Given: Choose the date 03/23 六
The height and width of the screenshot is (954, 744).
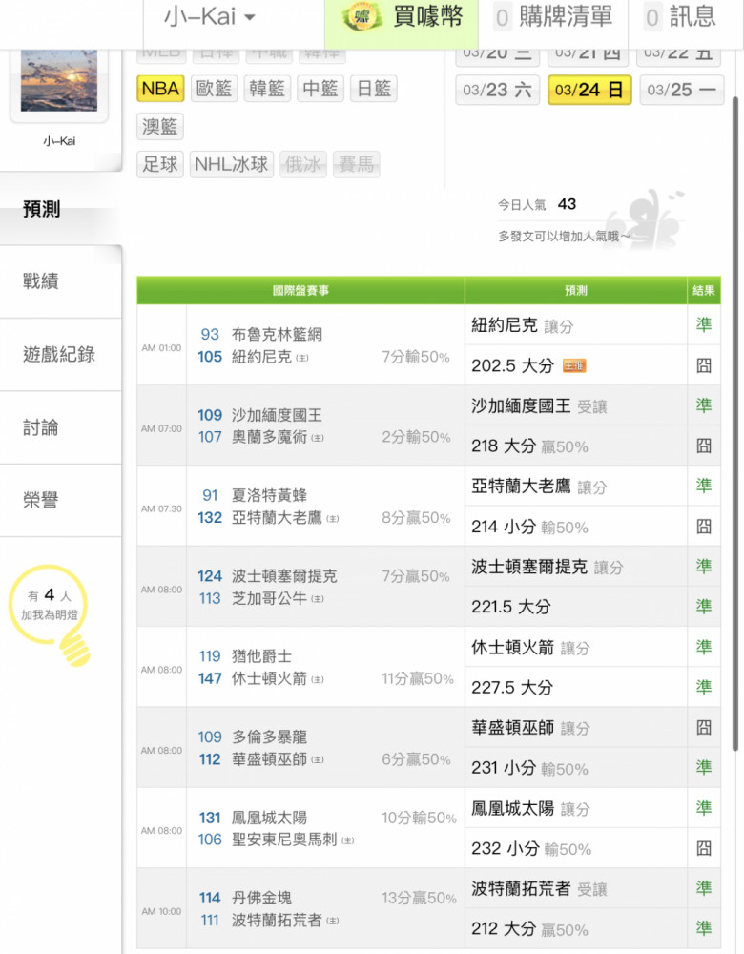Looking at the screenshot, I should pyautogui.click(x=498, y=90).
